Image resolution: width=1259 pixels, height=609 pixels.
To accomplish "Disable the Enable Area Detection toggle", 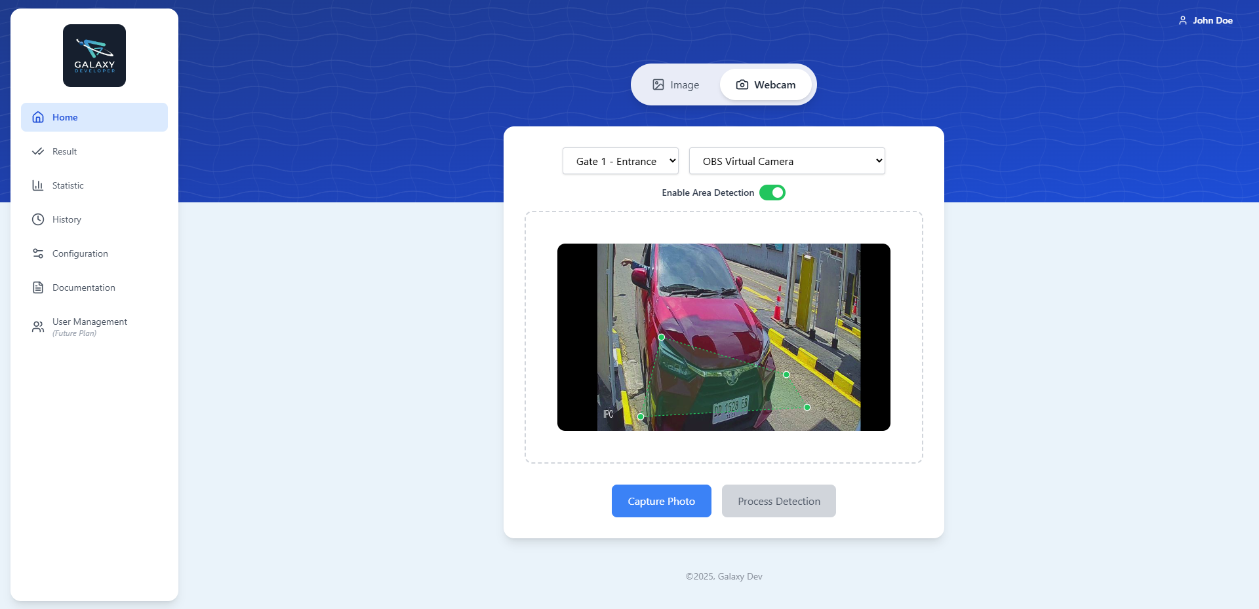I will pos(772,193).
